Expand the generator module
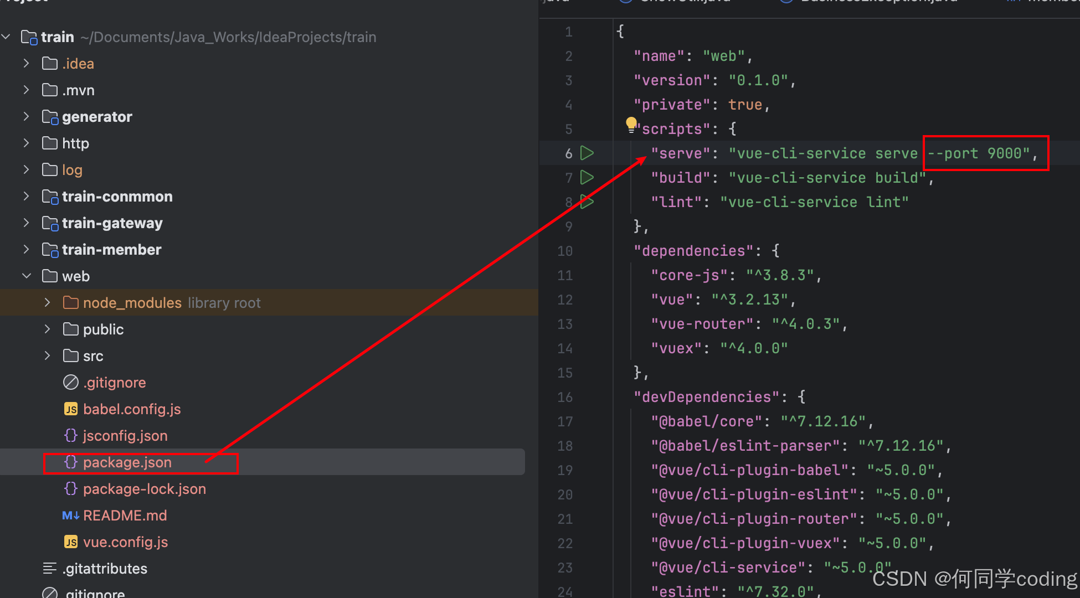The height and width of the screenshot is (598, 1080). (26, 117)
